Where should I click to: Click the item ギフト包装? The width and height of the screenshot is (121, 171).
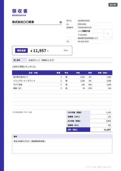(18, 85)
